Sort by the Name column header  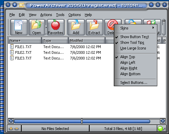coord(25,41)
